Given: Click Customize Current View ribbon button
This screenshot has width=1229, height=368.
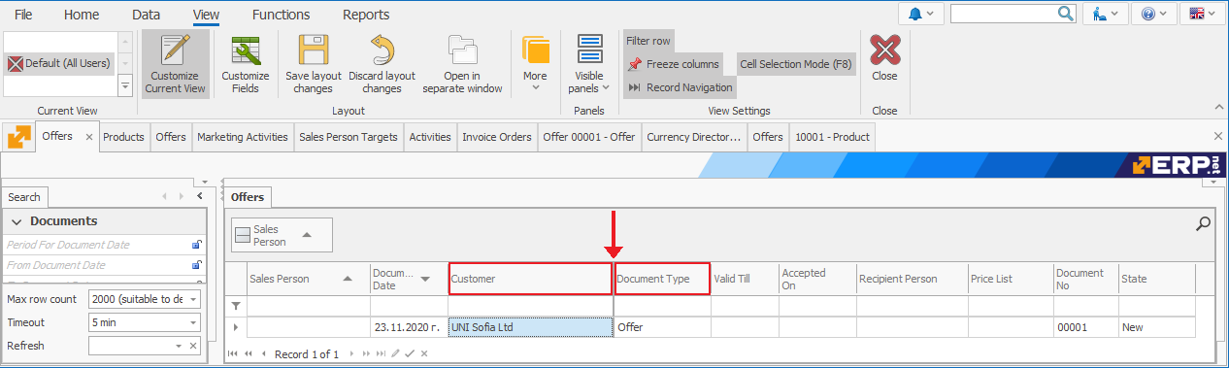Looking at the screenshot, I should point(176,64).
